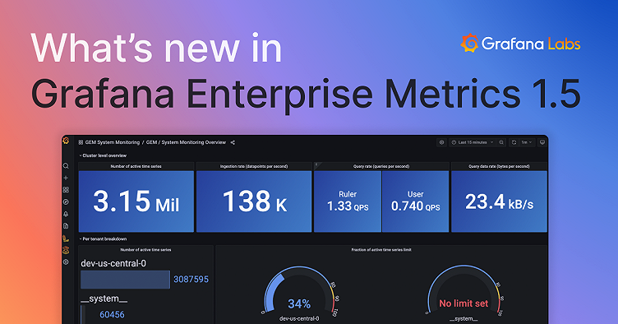Click the No limit set gauge
618x324 pixels.
click(x=463, y=293)
